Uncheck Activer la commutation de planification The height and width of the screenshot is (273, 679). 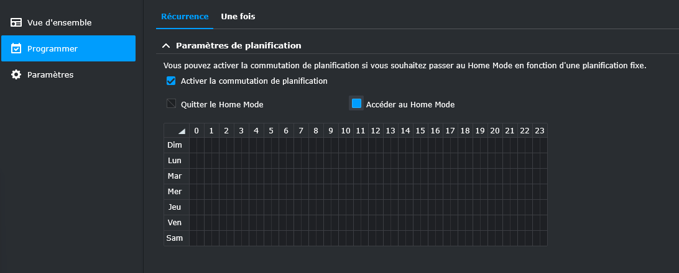tap(171, 81)
